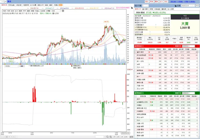Open 關鍵券商 dropdown in 賣超15 header

pos(189,93)
